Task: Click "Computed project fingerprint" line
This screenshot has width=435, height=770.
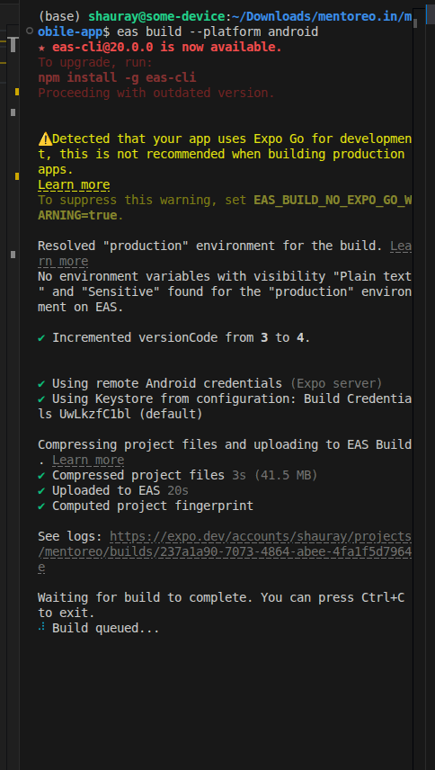Action: [x=146, y=506]
